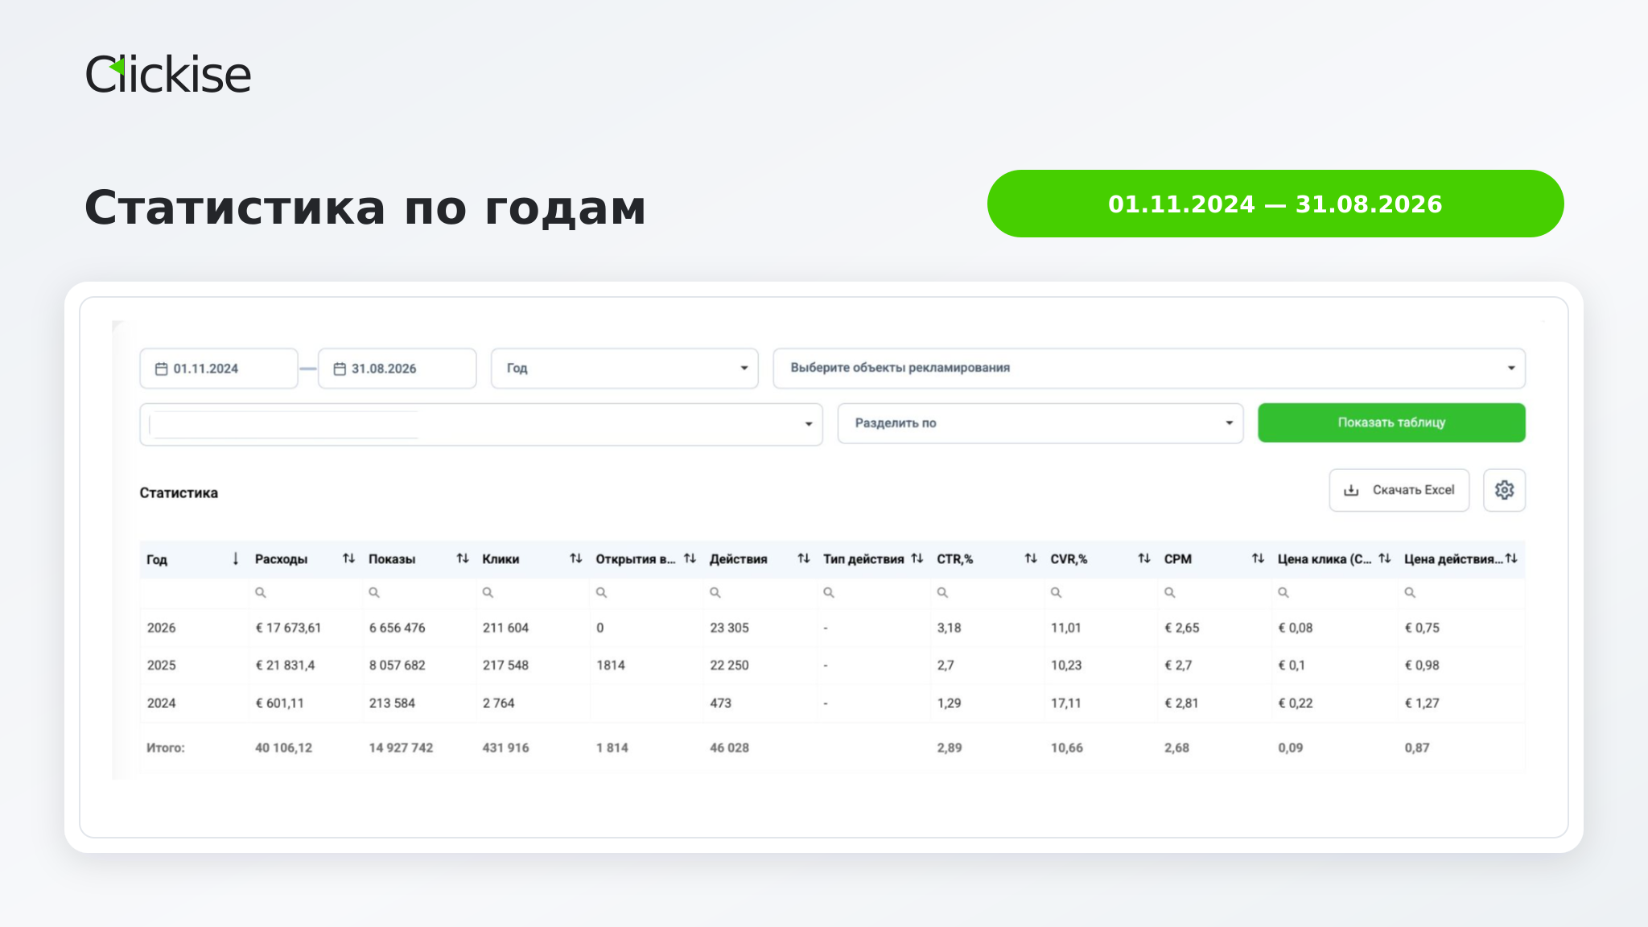Click the sort icon in the Действия column
This screenshot has width=1648, height=927.
803,558
